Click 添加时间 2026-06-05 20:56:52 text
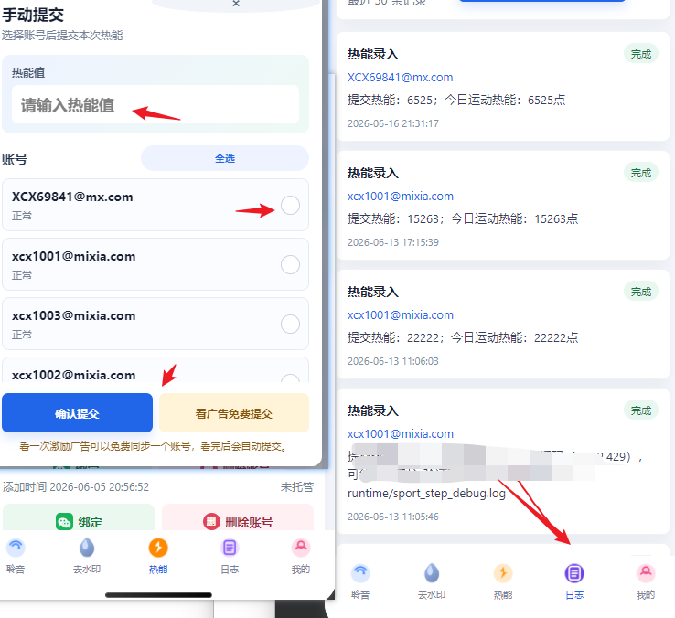The width and height of the screenshot is (675, 618). tap(76, 486)
